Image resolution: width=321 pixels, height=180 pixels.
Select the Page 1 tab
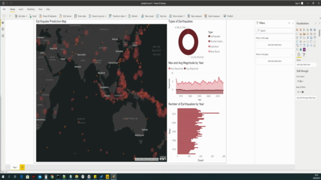coord(15,167)
